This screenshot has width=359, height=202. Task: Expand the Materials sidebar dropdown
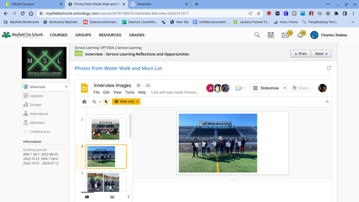click(x=66, y=87)
